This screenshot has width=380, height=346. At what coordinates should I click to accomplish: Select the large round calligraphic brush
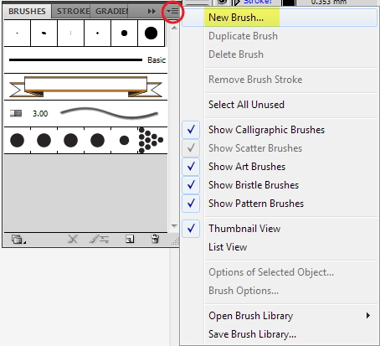151,33
